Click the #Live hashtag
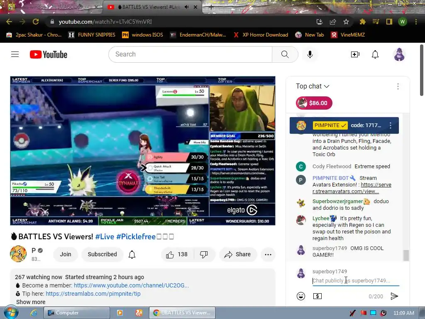425x319 pixels. (x=105, y=236)
